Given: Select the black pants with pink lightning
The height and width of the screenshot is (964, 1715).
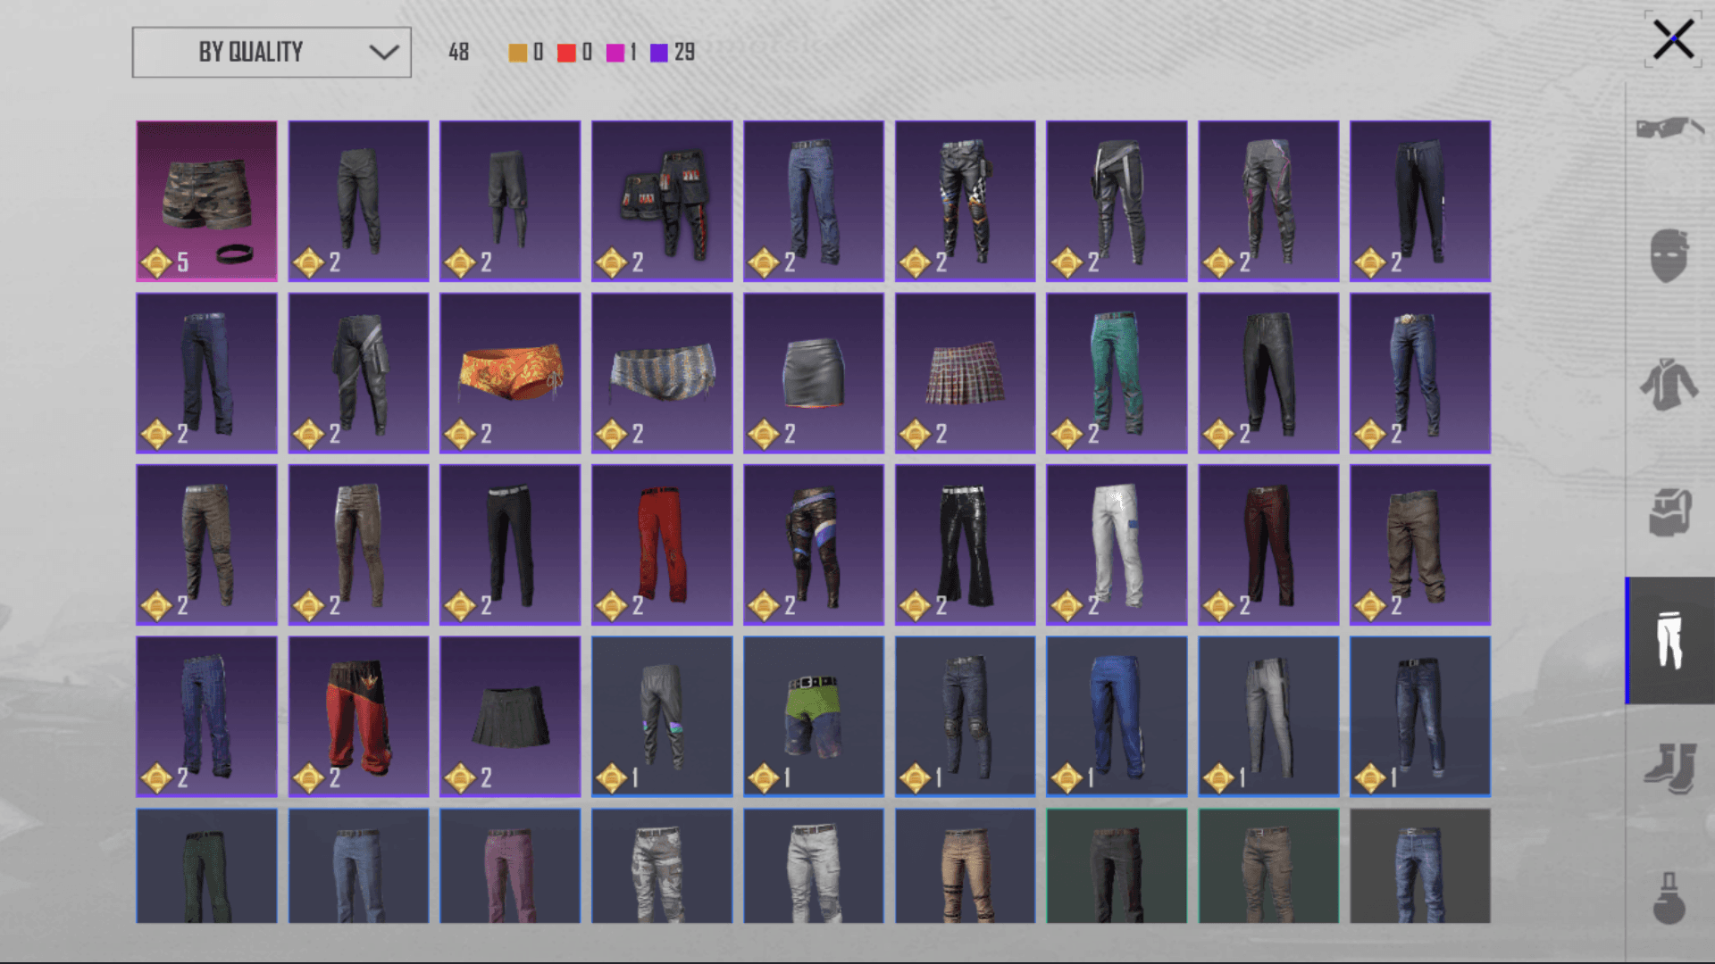Looking at the screenshot, I should tap(1268, 201).
